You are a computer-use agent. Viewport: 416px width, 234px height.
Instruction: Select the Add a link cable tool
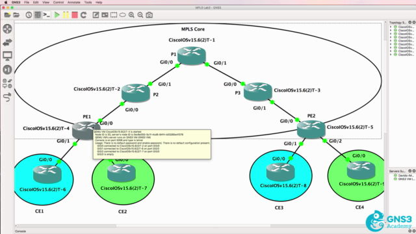[x=7, y=97]
